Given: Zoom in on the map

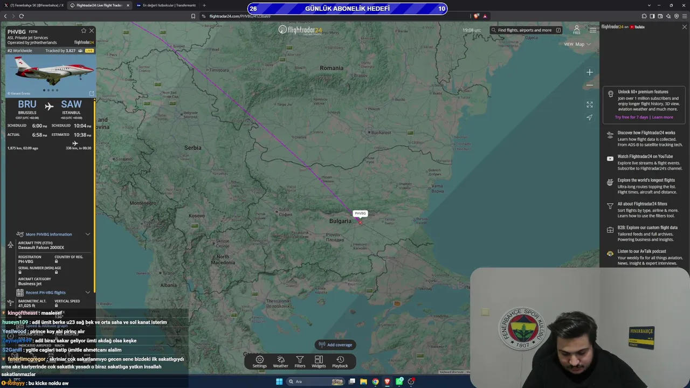Looking at the screenshot, I should pyautogui.click(x=590, y=72).
